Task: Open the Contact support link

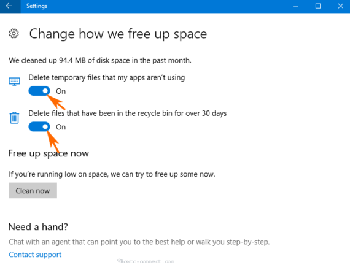Action: pyautogui.click(x=35, y=255)
